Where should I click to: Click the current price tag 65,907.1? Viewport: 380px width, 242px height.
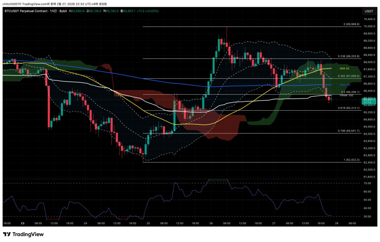click(370, 99)
